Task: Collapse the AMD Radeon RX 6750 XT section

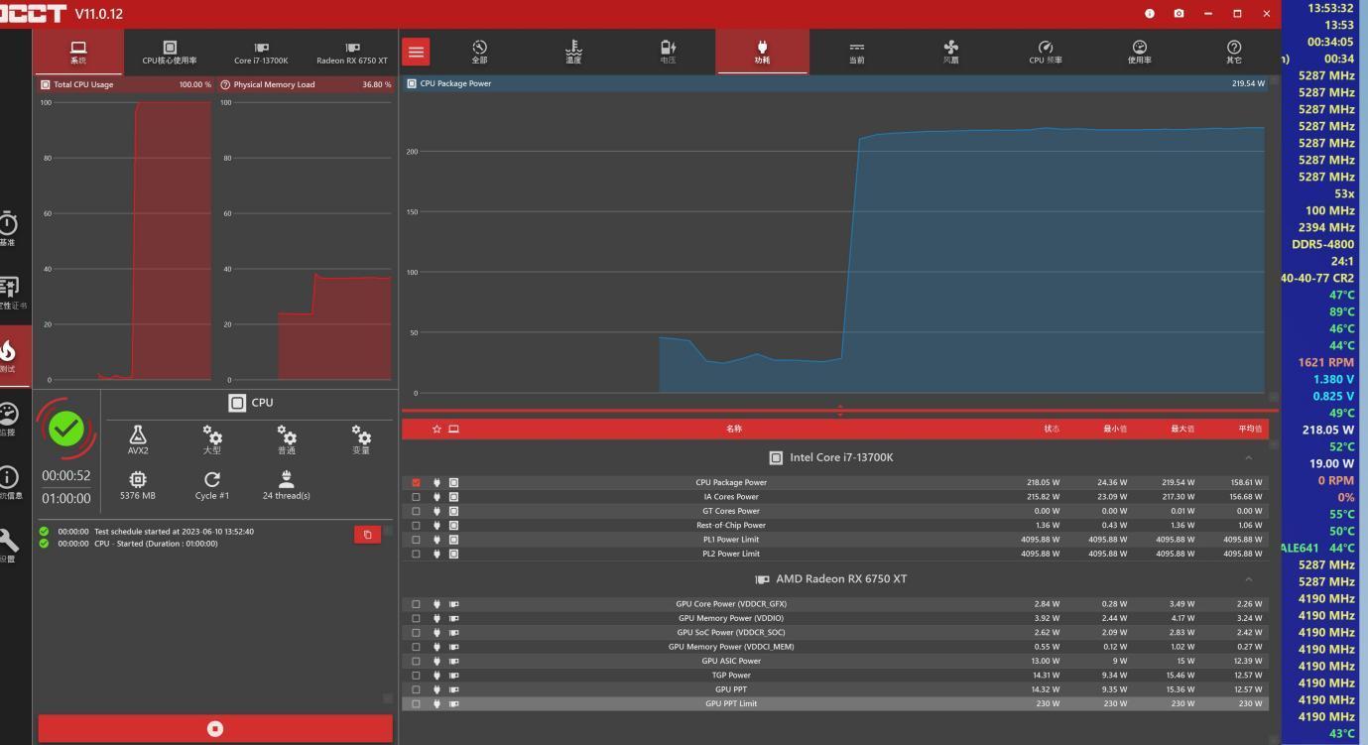Action: pos(1248,579)
